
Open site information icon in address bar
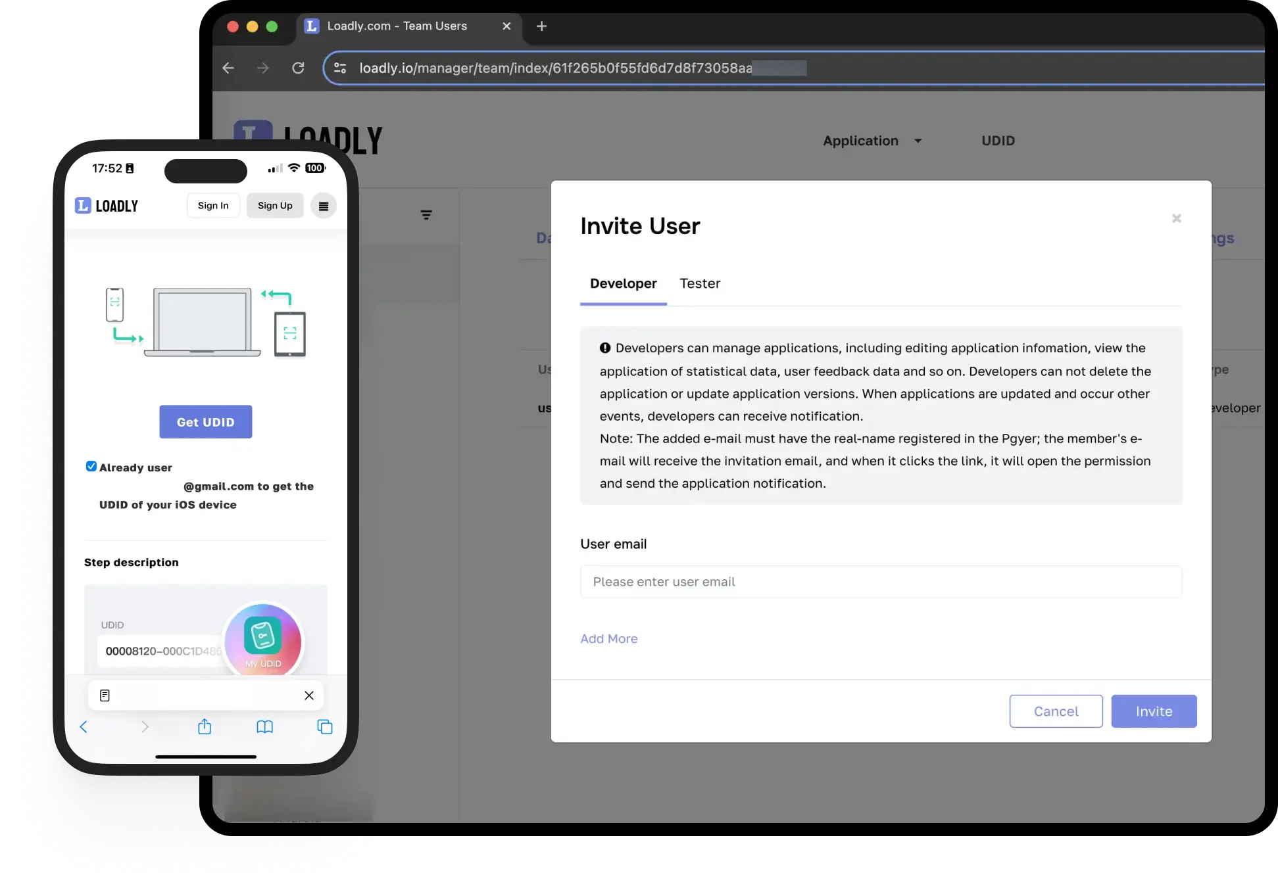(x=340, y=68)
